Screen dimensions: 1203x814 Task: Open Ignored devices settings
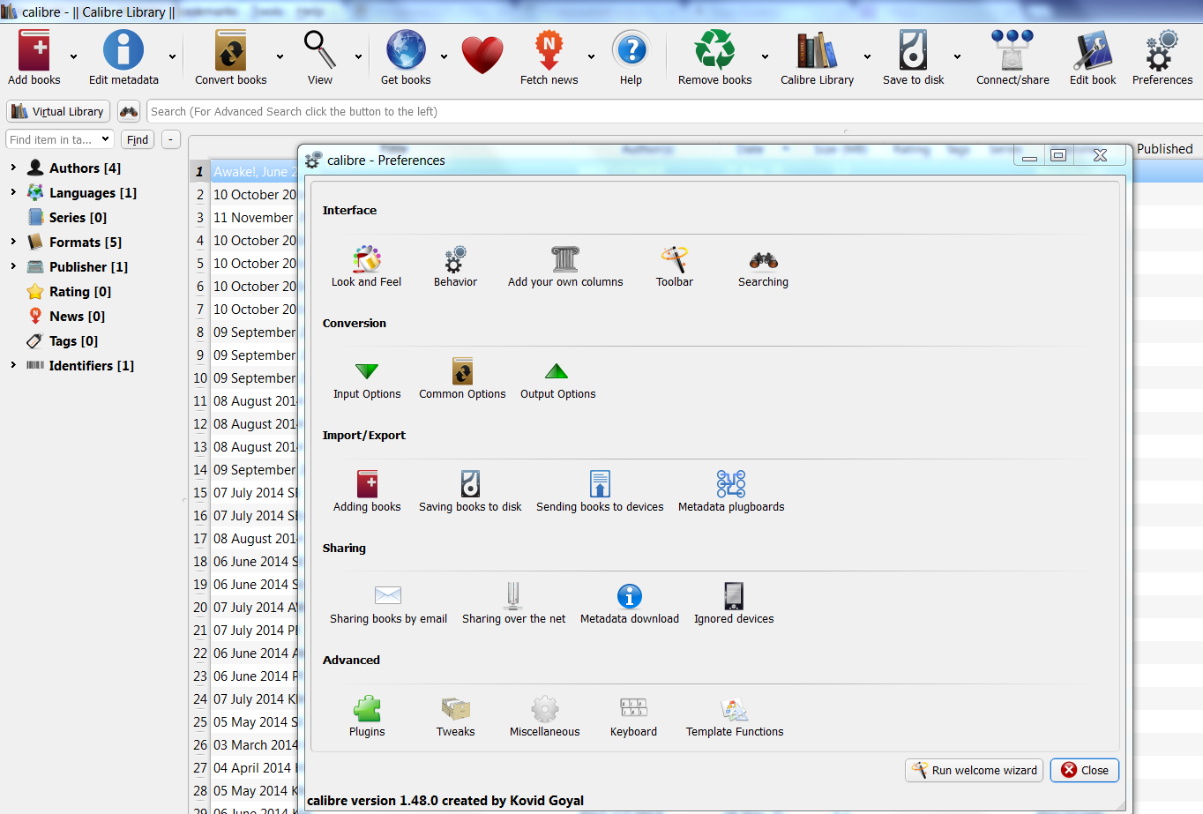734,604
